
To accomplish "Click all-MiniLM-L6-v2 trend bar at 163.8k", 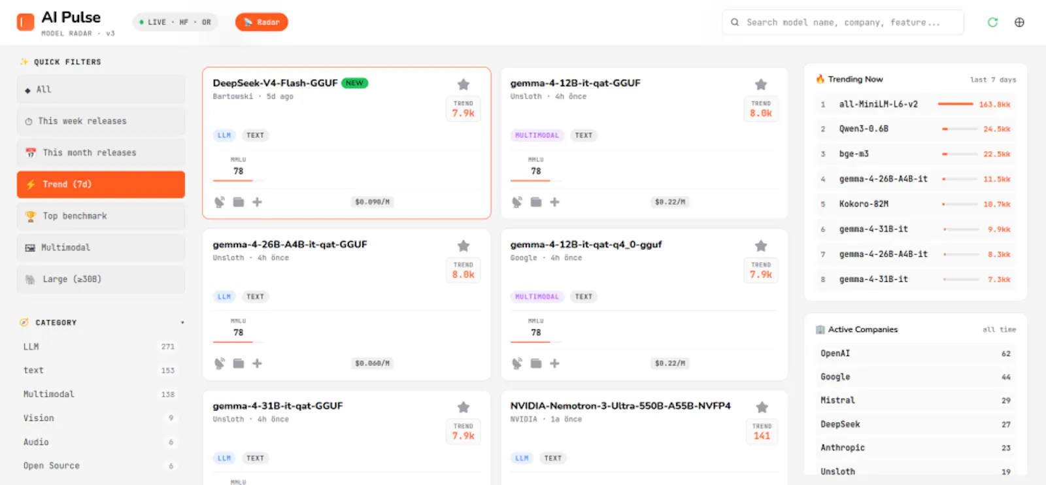I will (956, 104).
